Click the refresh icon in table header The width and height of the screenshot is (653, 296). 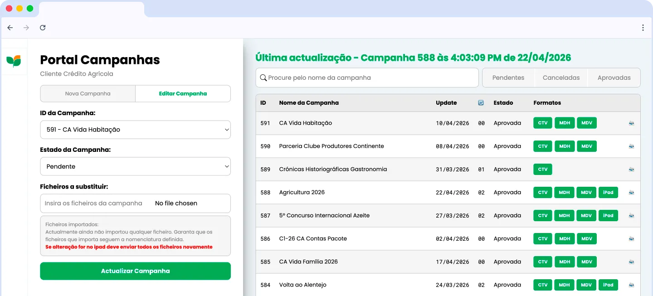pos(481,103)
